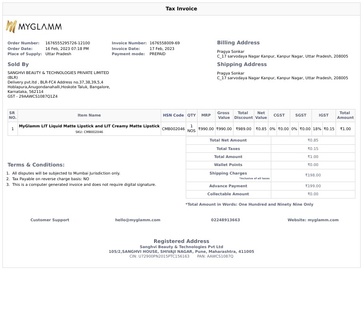Screen dimensions: 363x317
Task: Click the reverse charge basis term
Action: pos(51,179)
